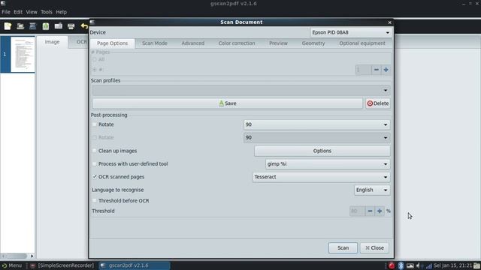481x270 pixels.
Task: Select the Page Options tab
Action: click(112, 43)
